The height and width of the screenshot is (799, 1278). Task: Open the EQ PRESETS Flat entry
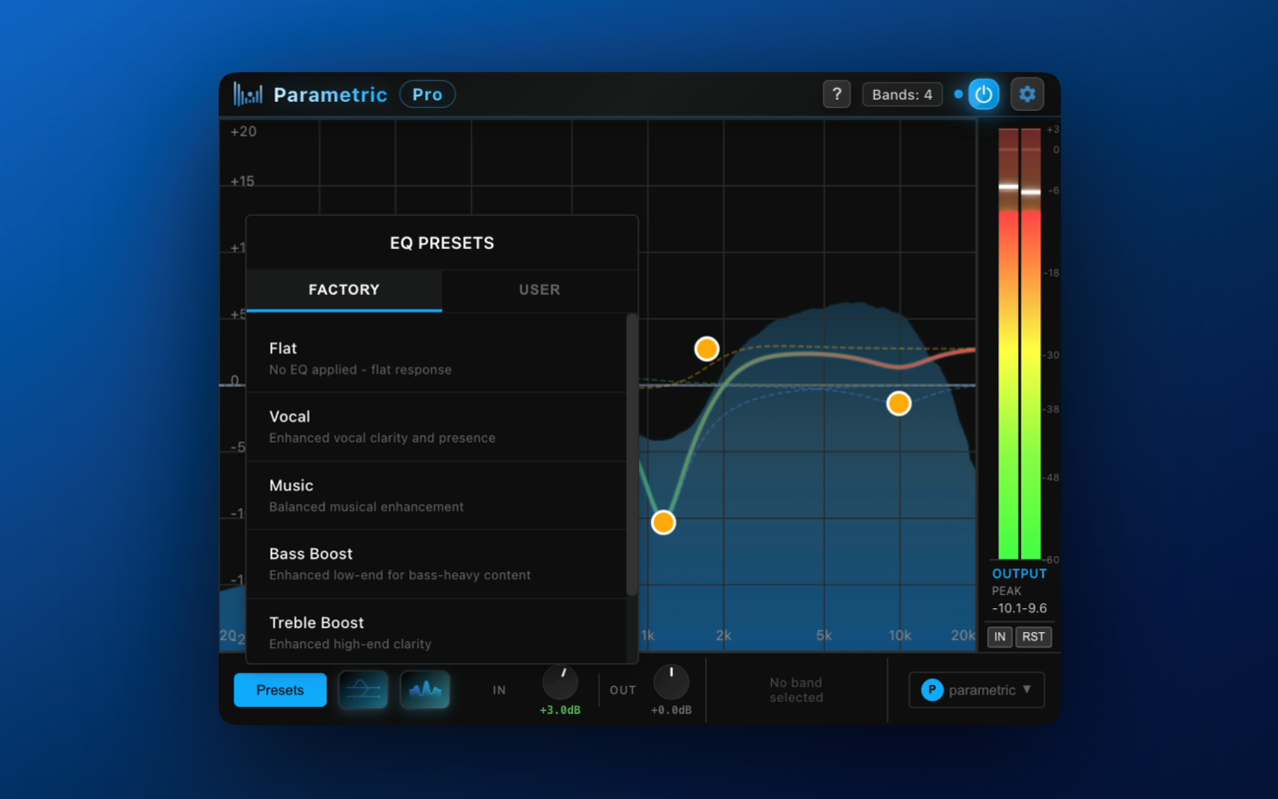click(x=437, y=357)
